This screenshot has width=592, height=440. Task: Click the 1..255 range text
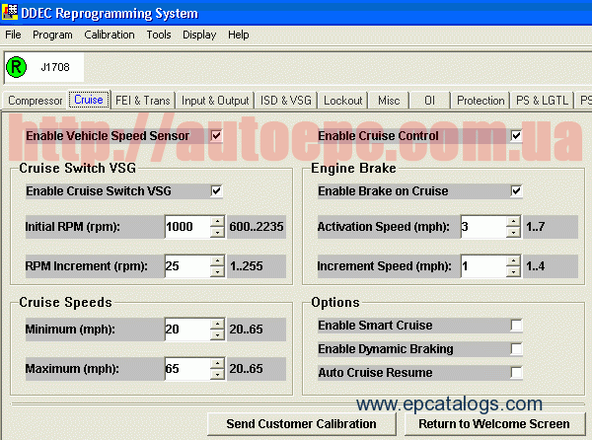point(246,266)
